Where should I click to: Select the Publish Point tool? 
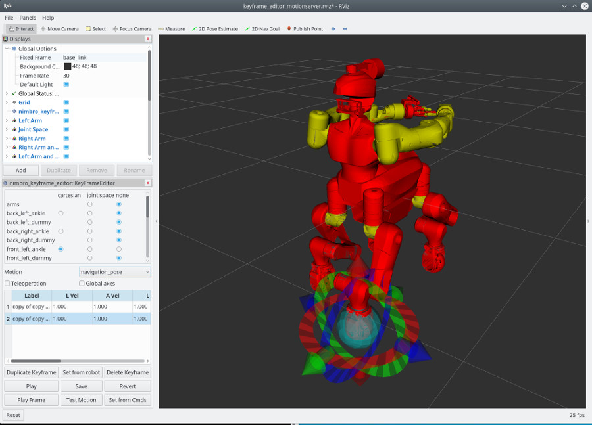[305, 29]
